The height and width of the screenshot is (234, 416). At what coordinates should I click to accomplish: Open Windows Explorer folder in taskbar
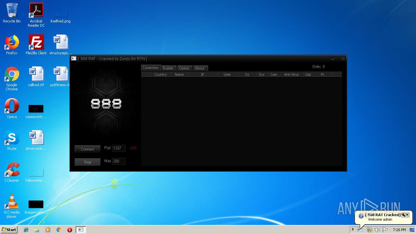point(37,230)
